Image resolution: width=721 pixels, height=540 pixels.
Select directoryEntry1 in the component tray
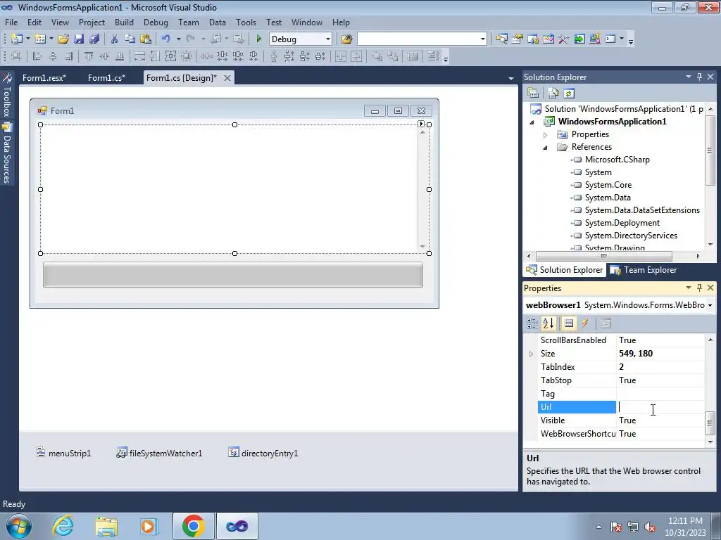263,454
